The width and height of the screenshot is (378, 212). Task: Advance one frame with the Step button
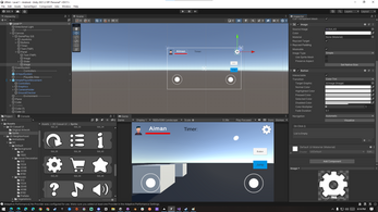[x=195, y=11]
